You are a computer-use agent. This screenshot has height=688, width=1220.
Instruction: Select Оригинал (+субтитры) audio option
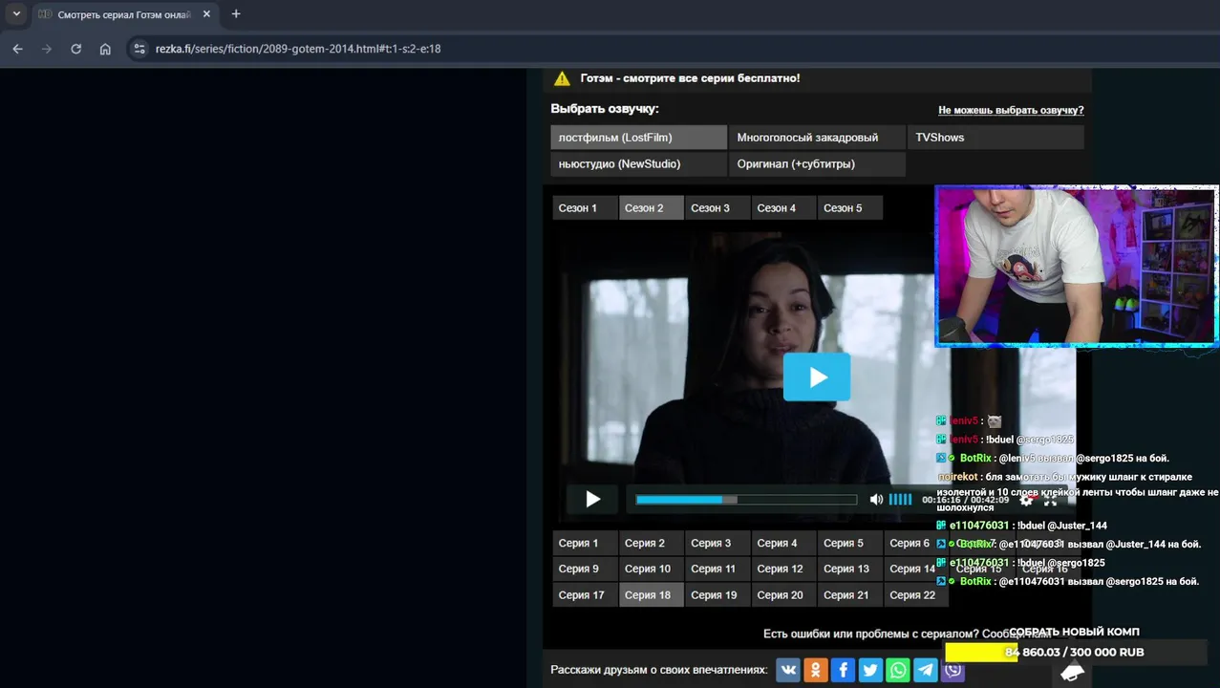[x=817, y=164]
